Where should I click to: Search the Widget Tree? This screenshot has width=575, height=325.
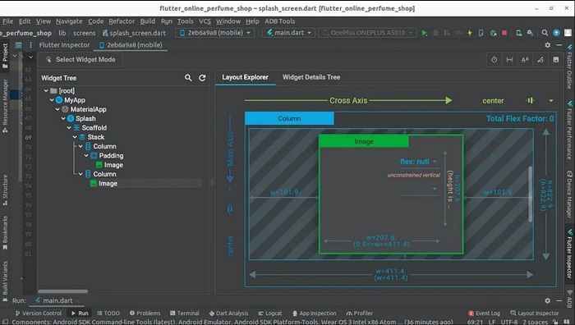point(188,78)
